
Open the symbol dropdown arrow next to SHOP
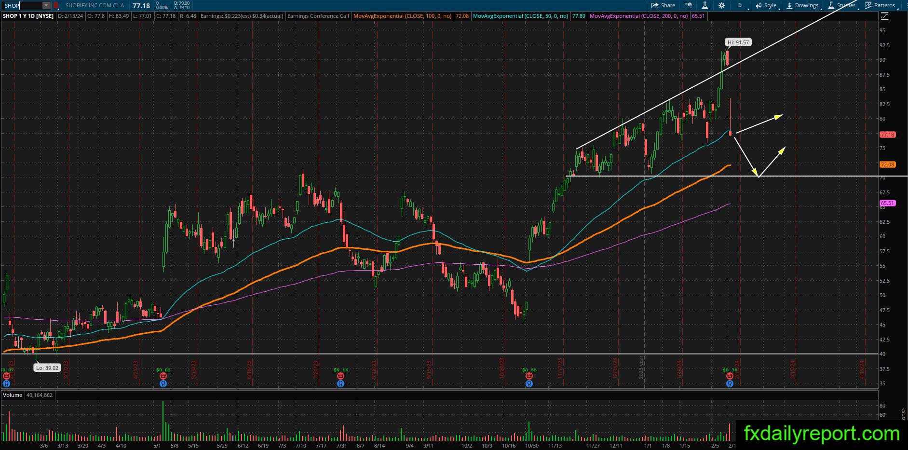click(46, 5)
